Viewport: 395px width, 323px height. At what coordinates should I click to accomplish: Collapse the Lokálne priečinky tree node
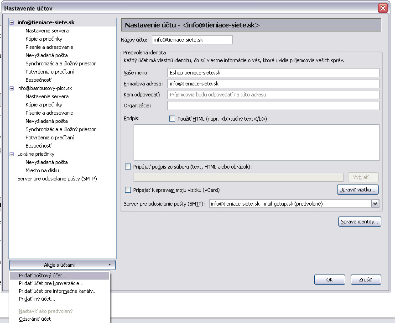coord(12,154)
